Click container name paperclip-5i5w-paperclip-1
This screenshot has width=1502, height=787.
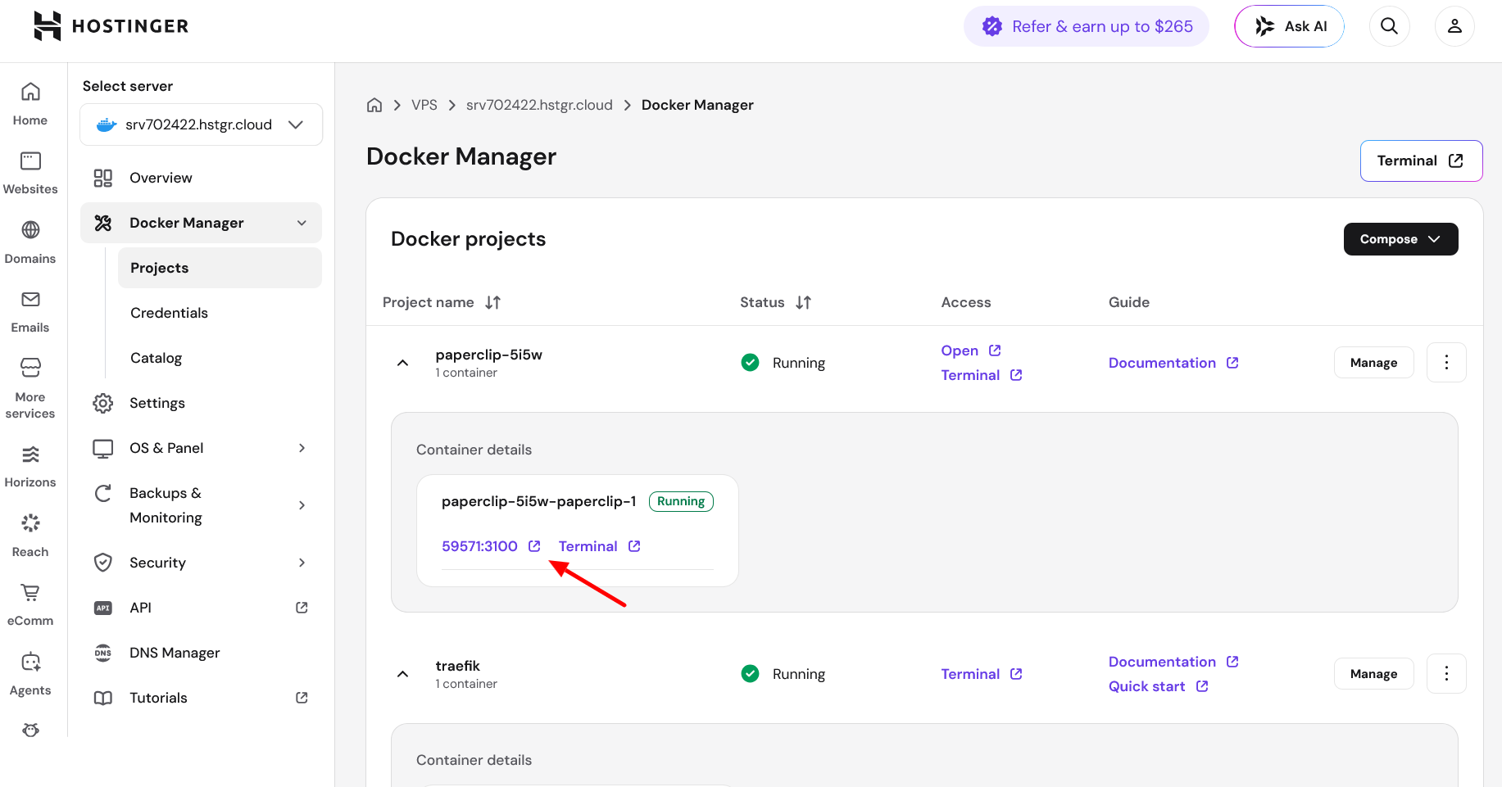coord(538,501)
